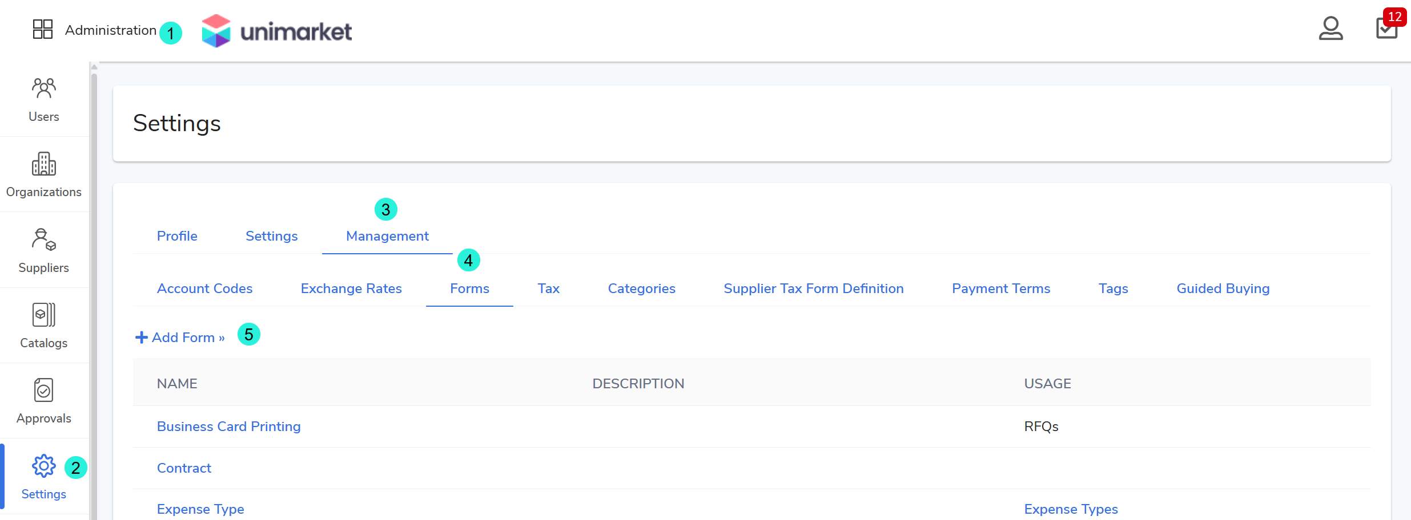Viewport: 1411px width, 520px height.
Task: Open the Account Codes sub-tab
Action: [x=204, y=289]
